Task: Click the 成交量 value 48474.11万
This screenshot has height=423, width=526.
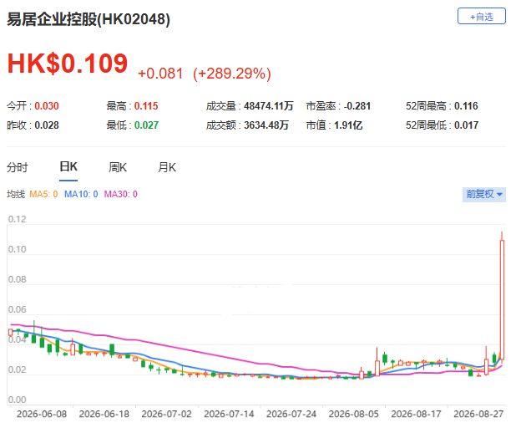Action: pyautogui.click(x=269, y=106)
